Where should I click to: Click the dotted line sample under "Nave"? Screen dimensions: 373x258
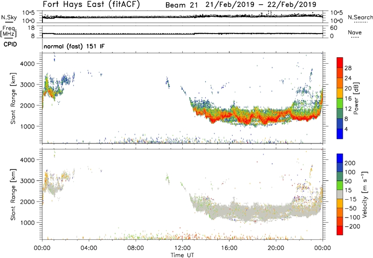[355, 38]
